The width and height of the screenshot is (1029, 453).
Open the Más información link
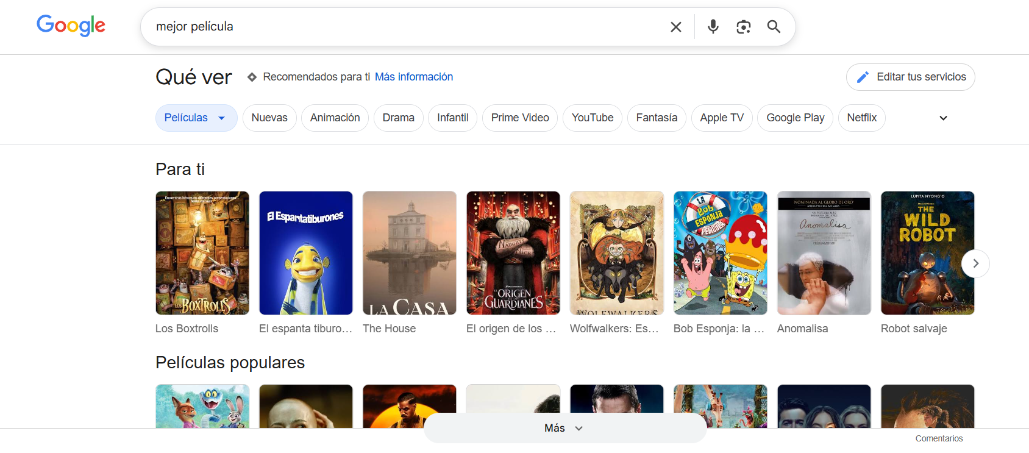[x=414, y=77]
